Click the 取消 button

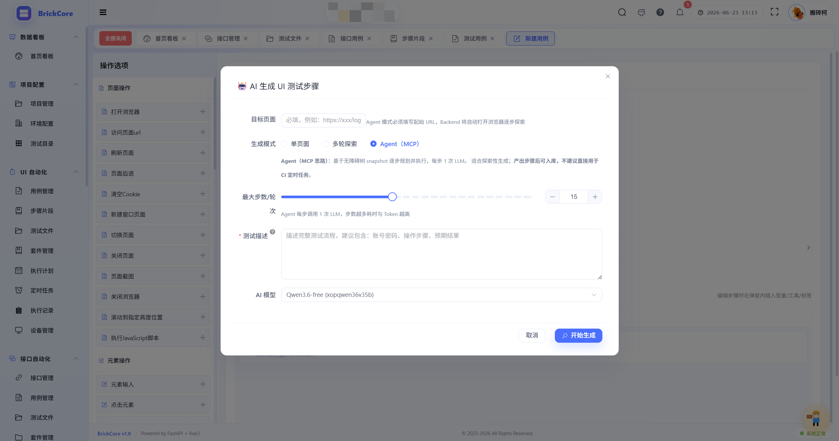(x=532, y=336)
